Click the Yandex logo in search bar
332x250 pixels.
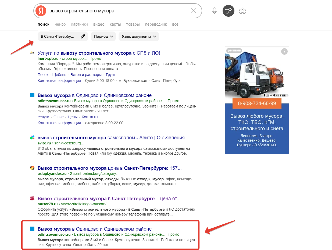tap(41, 11)
